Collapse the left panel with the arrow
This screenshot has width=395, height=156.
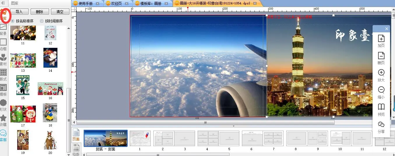[3, 3]
